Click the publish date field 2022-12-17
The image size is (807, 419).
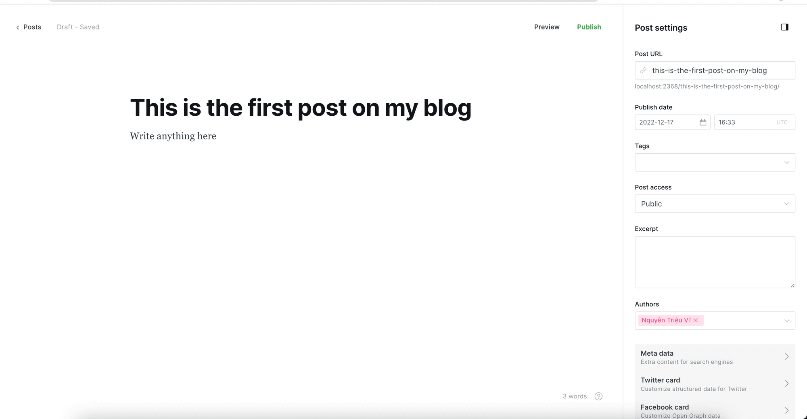click(x=666, y=122)
